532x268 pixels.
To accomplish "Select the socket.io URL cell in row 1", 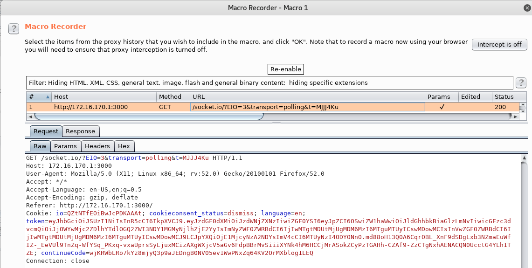I will click(x=307, y=107).
